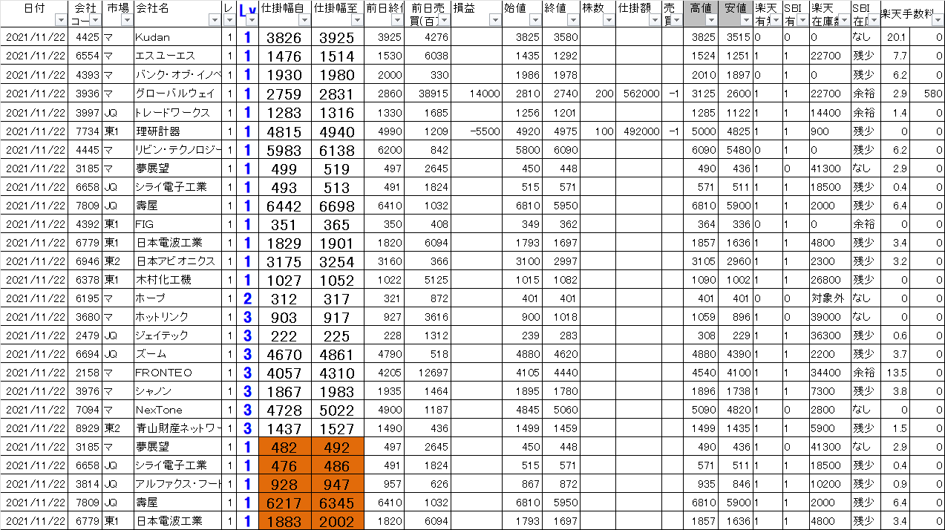Open the 損益 column filter dropdown
The image size is (945, 530).
point(495,21)
